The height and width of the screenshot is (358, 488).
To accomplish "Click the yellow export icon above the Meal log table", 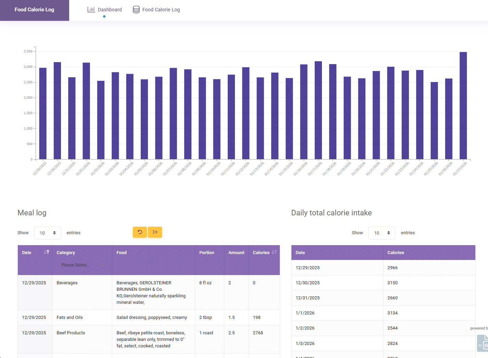I will coord(155,232).
